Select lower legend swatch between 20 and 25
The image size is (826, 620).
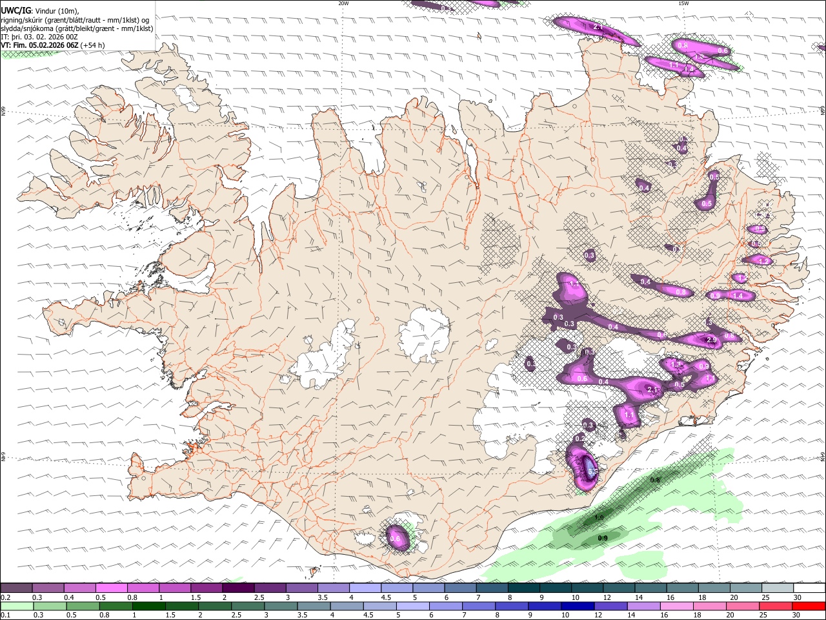tap(743, 606)
